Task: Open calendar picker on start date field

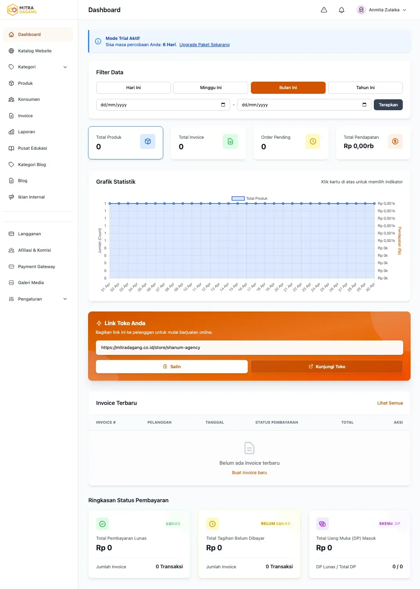Action: pos(223,105)
